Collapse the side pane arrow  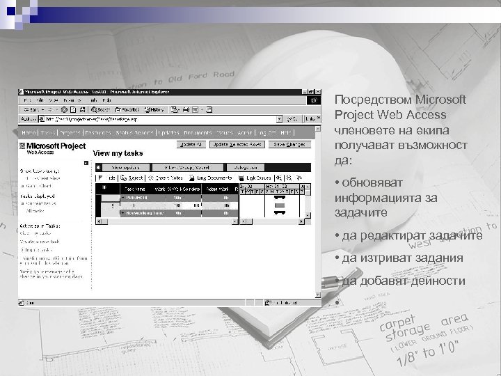click(86, 163)
